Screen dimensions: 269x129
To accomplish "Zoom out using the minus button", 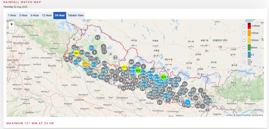I will point(12,30).
